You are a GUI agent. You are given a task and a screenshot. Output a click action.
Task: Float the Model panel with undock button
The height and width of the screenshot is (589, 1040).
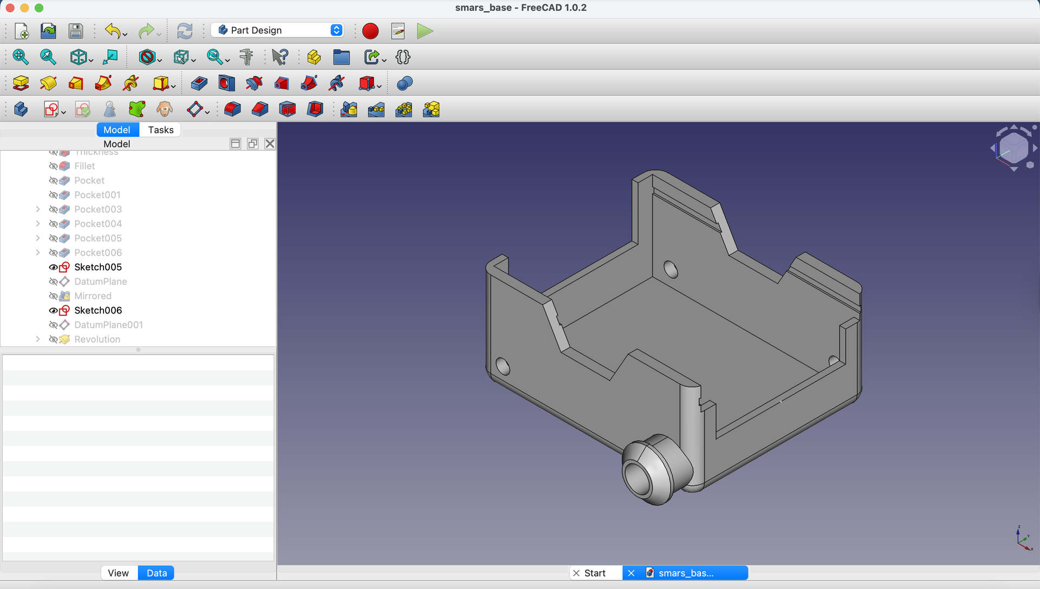[252, 143]
